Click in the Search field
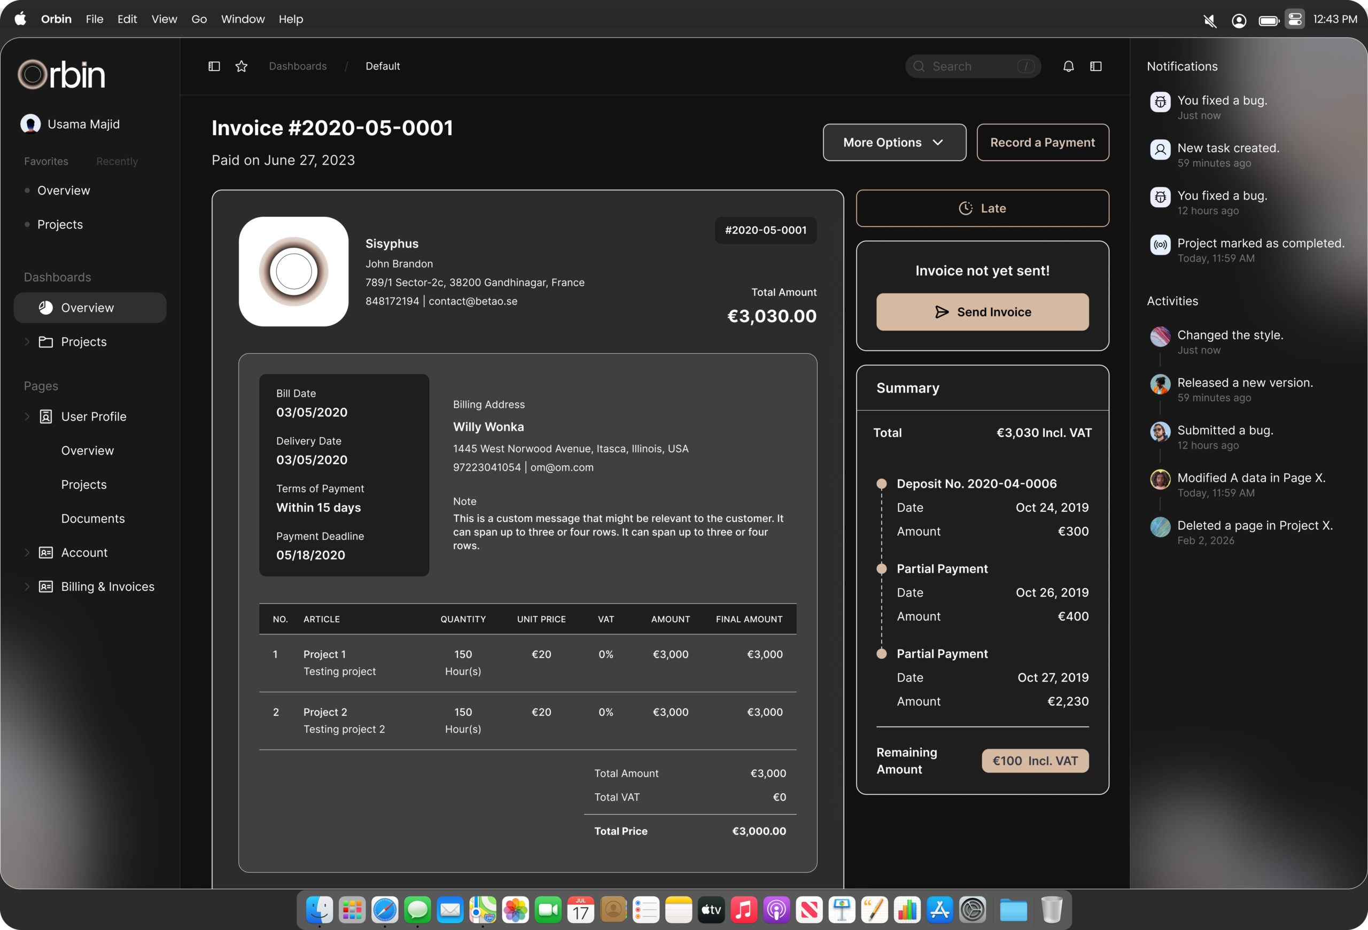Screen dimensions: 1368x930 click(973, 66)
